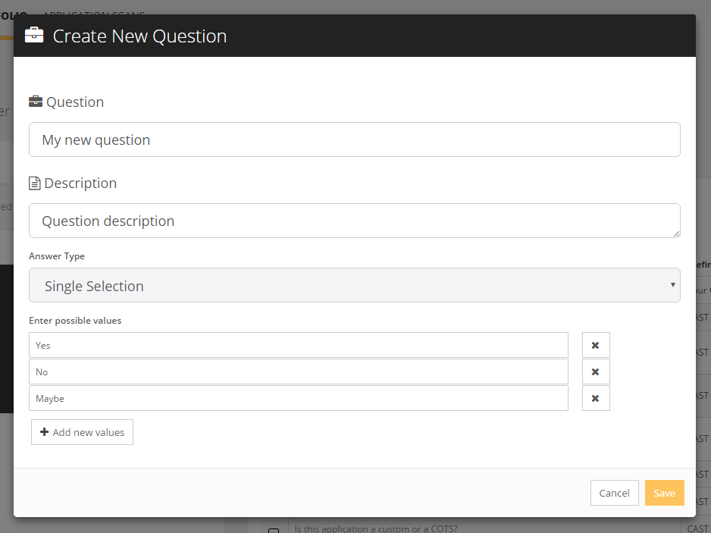Click the 'Answer Type' label
This screenshot has height=533, width=711.
[57, 256]
